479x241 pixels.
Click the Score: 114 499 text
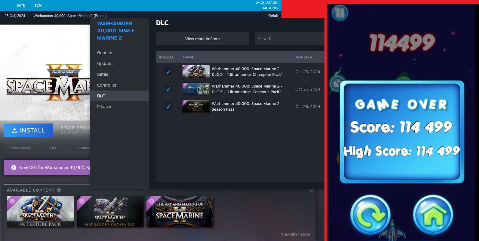point(401,127)
